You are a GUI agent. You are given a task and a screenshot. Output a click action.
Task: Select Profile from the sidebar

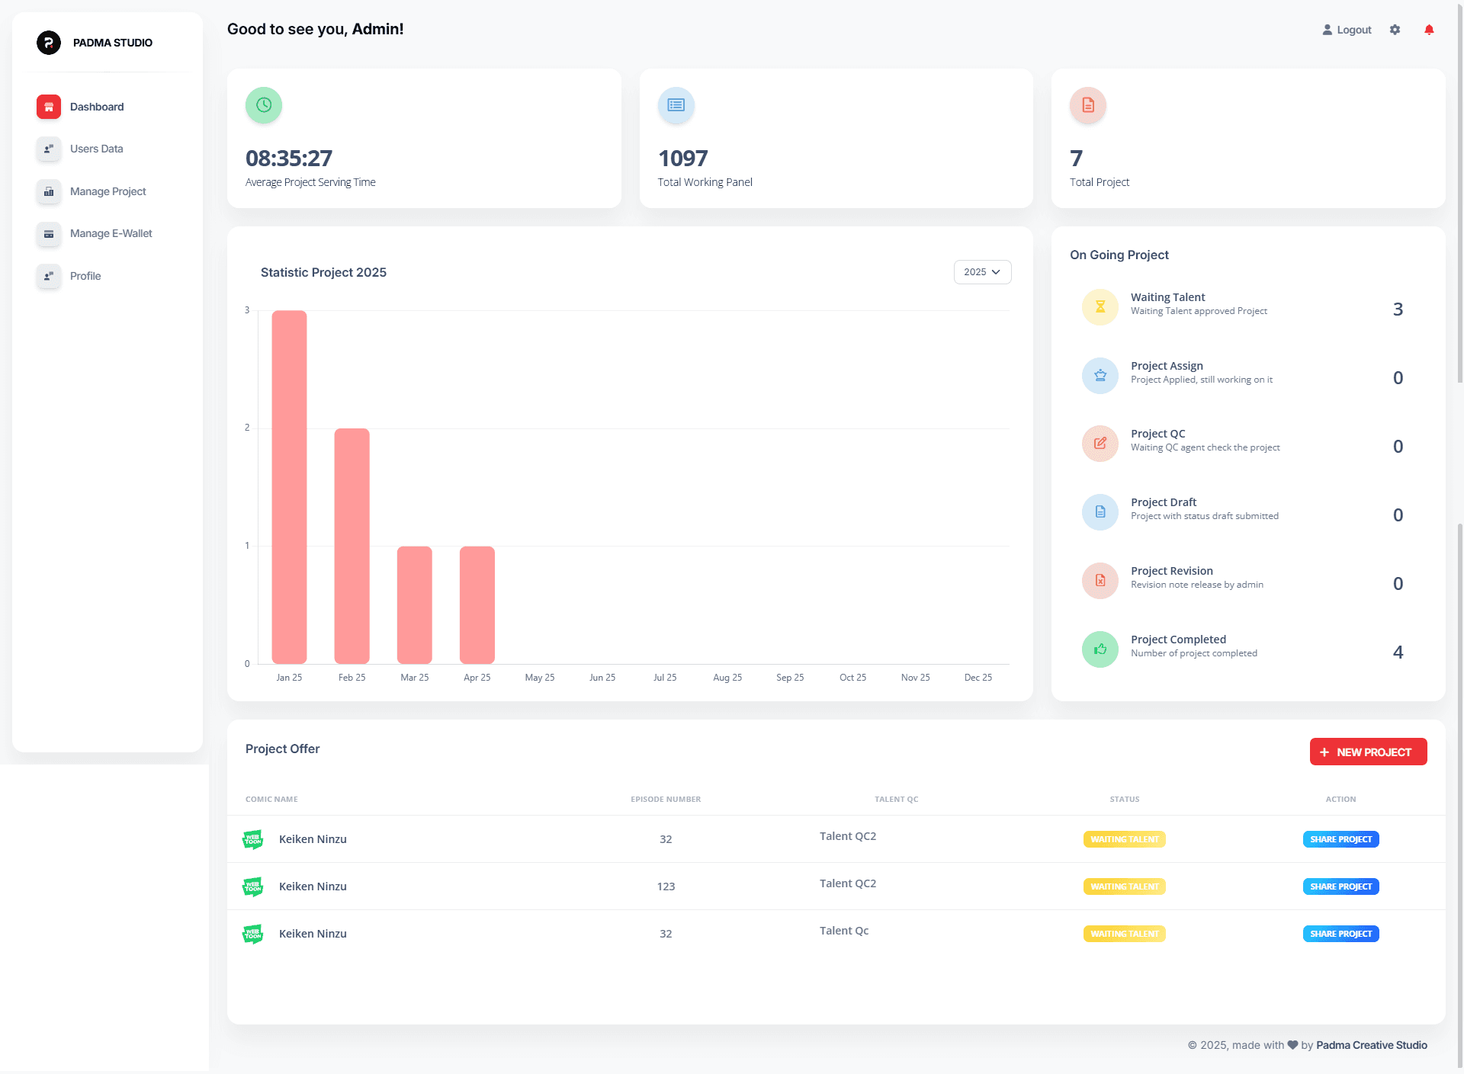(85, 276)
